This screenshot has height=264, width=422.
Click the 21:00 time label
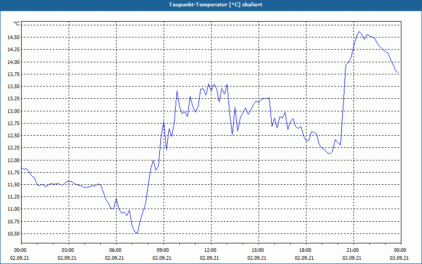coord(353,250)
